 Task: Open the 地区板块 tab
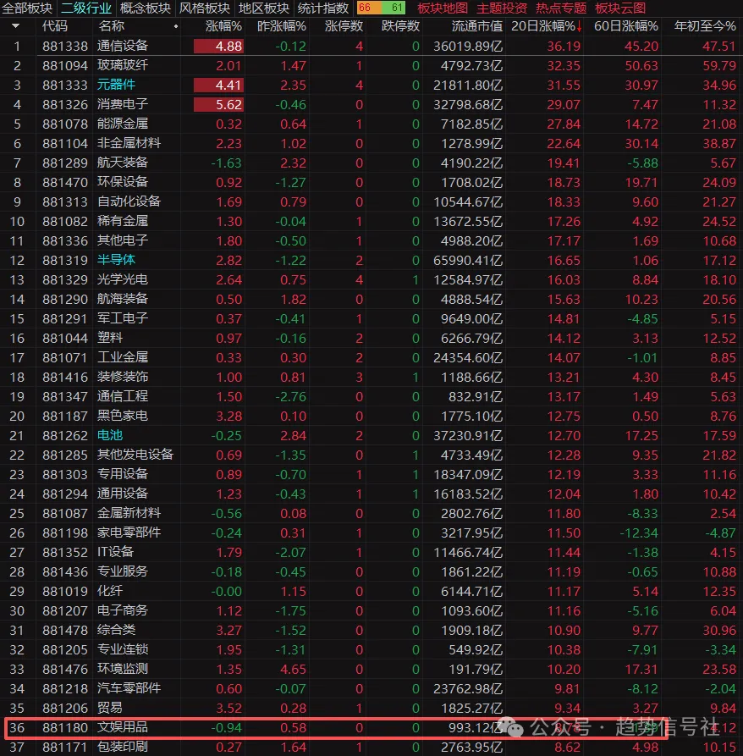tap(263, 8)
